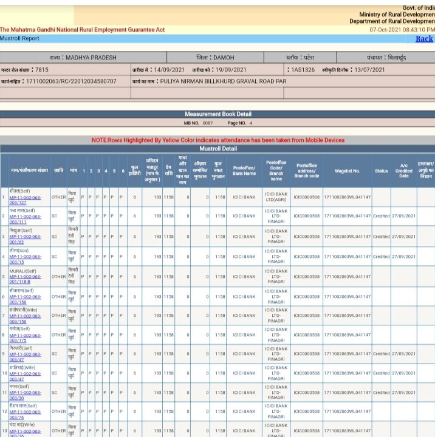Viewport: 435px width, 437px height.
Task: Click the Mahatma Gandhi NREGA Act heading
Action: (x=82, y=30)
